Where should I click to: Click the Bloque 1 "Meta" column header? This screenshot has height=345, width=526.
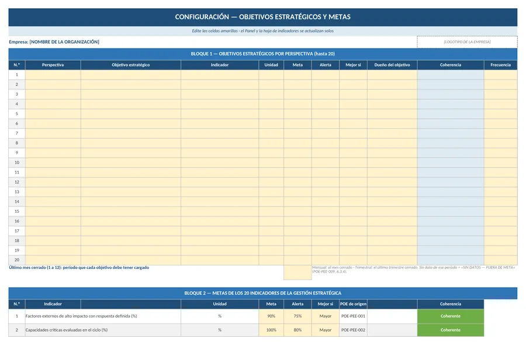coord(297,65)
